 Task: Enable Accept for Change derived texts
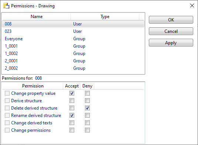click(72, 123)
